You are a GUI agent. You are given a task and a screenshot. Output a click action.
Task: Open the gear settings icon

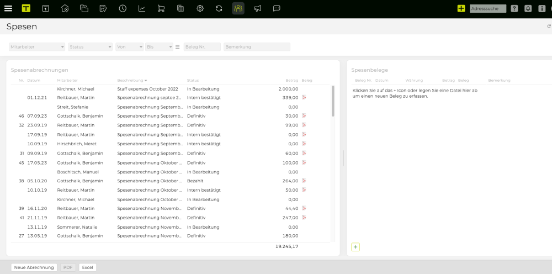coord(200,8)
